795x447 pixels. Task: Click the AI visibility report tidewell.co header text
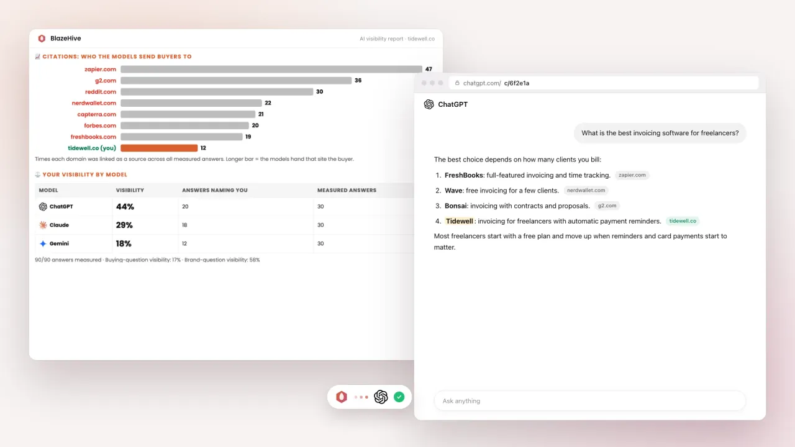click(397, 38)
